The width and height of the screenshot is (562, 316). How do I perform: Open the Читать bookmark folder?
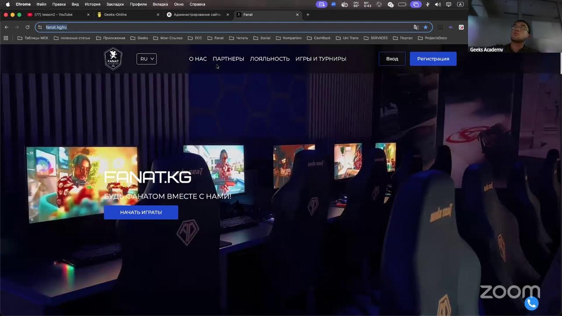(238, 38)
